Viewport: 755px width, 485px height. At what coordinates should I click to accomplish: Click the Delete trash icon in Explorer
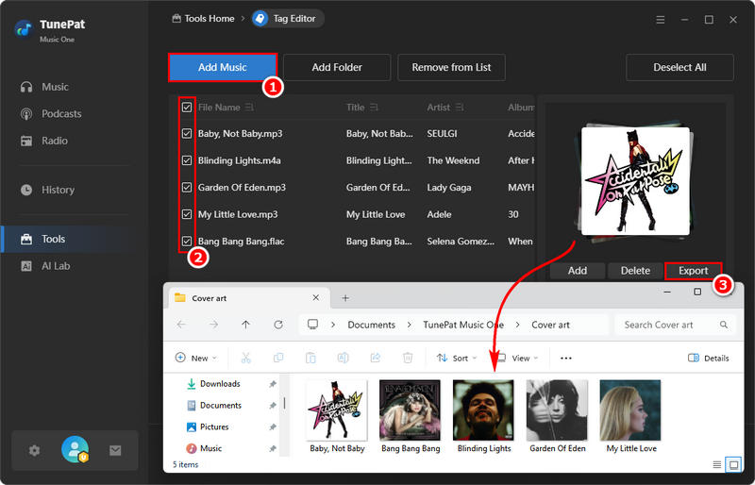pyautogui.click(x=408, y=358)
